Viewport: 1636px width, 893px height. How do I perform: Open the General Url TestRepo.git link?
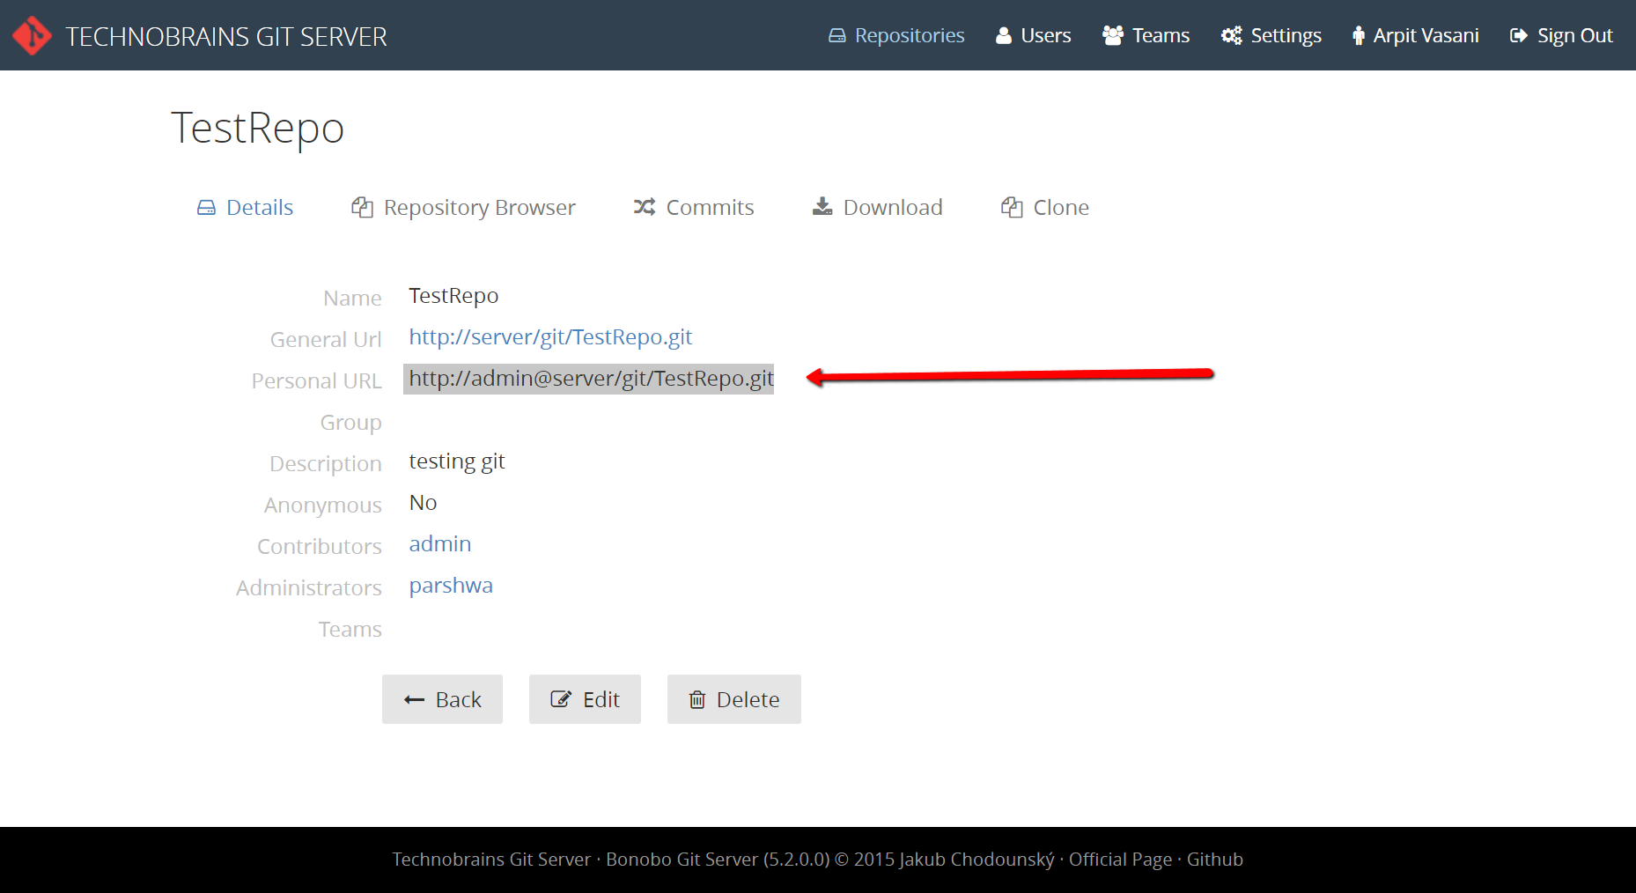550,337
